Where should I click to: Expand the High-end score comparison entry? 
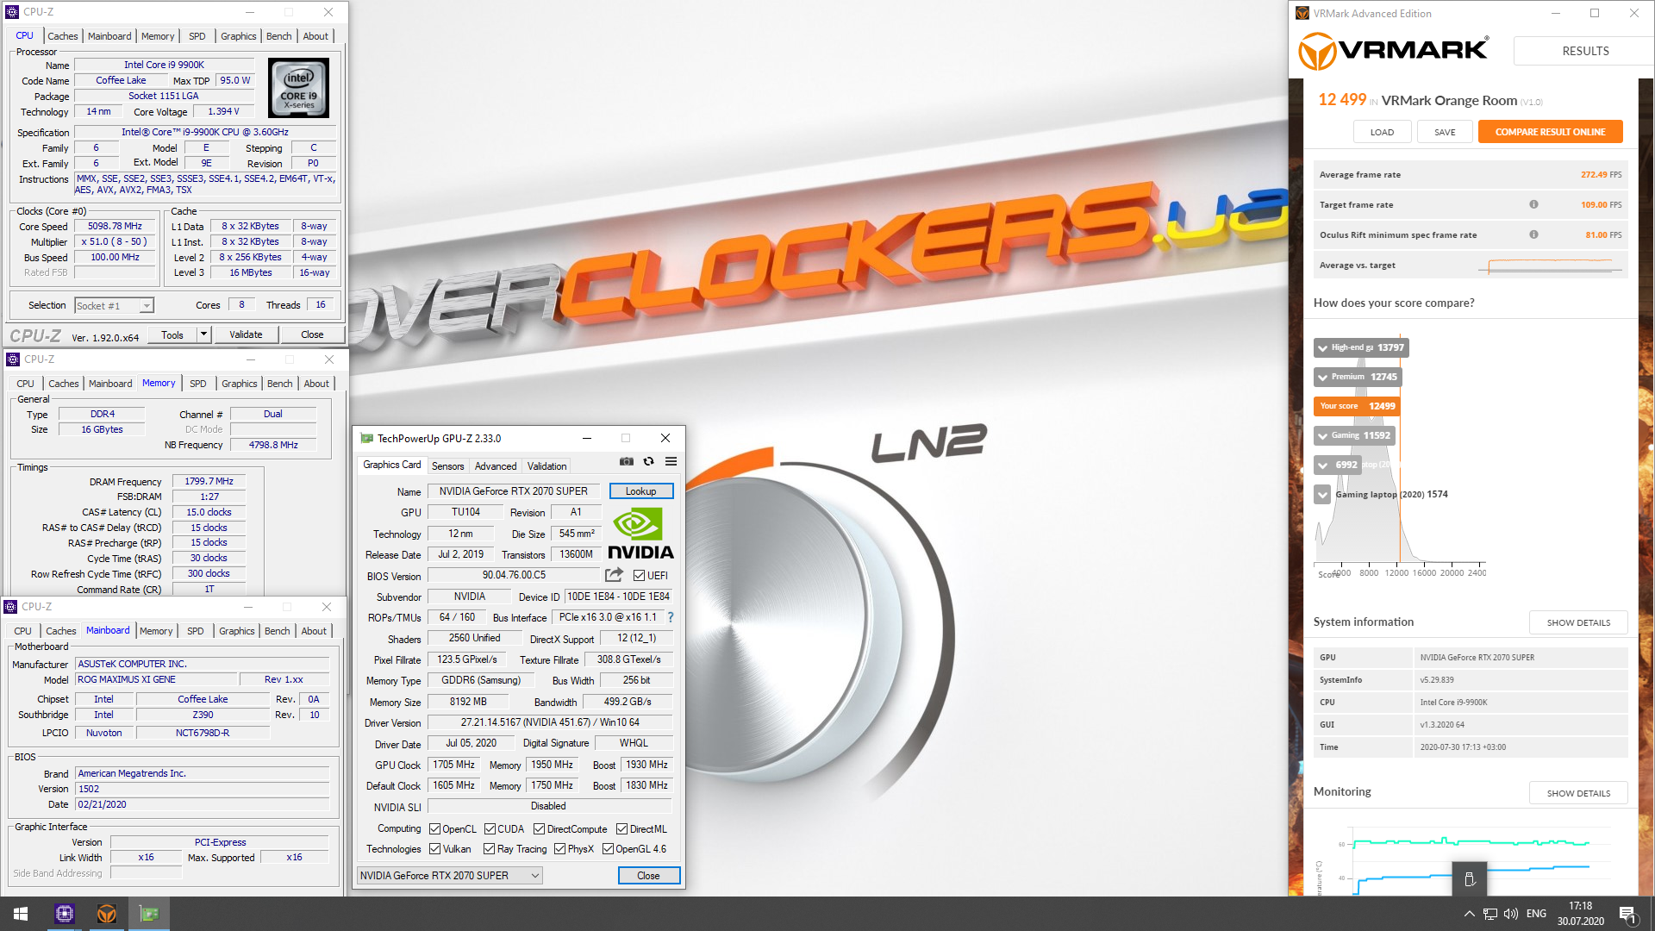click(x=1322, y=348)
